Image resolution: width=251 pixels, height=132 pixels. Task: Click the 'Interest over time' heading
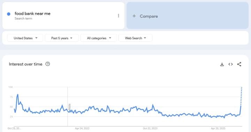[25, 64]
